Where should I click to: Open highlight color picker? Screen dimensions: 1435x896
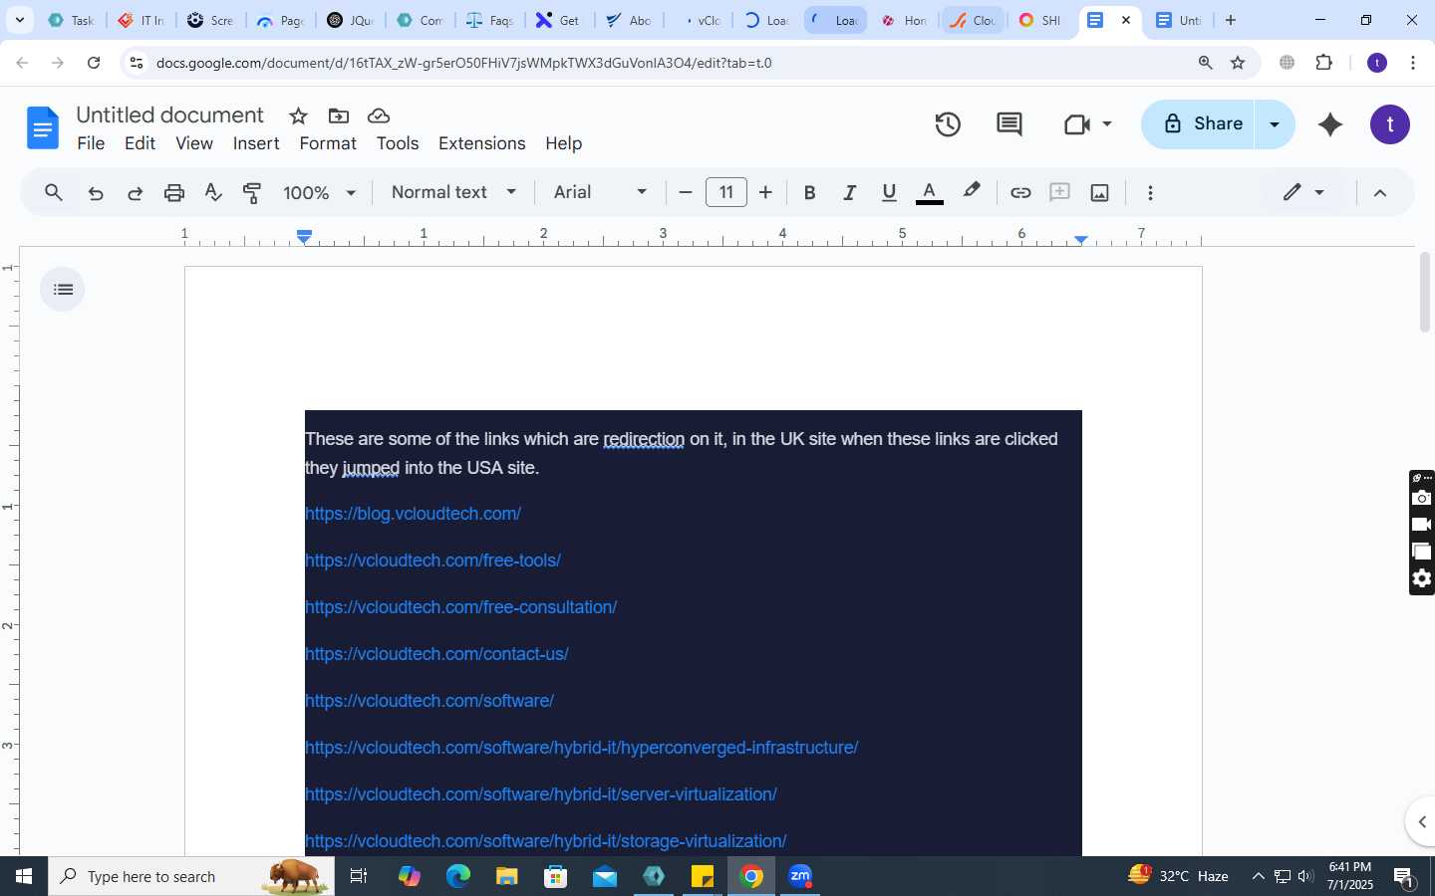click(972, 191)
